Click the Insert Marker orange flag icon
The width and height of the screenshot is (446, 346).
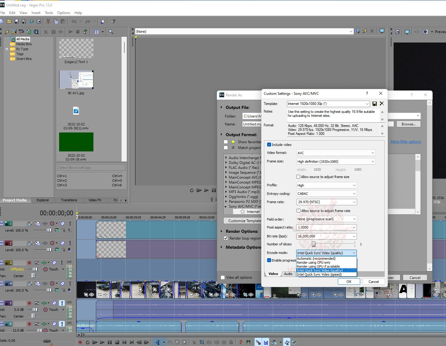241,342
